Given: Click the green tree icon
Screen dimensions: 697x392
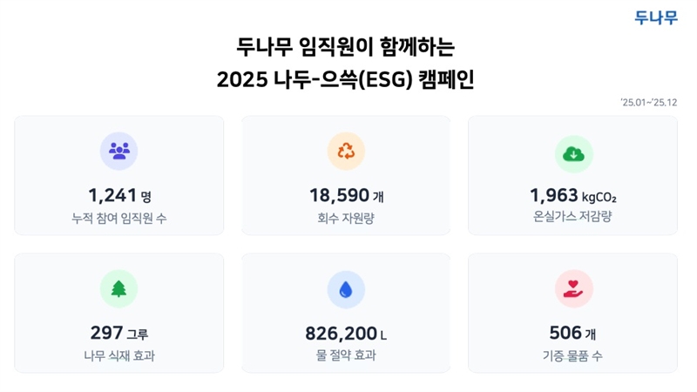Looking at the screenshot, I should pos(119,289).
